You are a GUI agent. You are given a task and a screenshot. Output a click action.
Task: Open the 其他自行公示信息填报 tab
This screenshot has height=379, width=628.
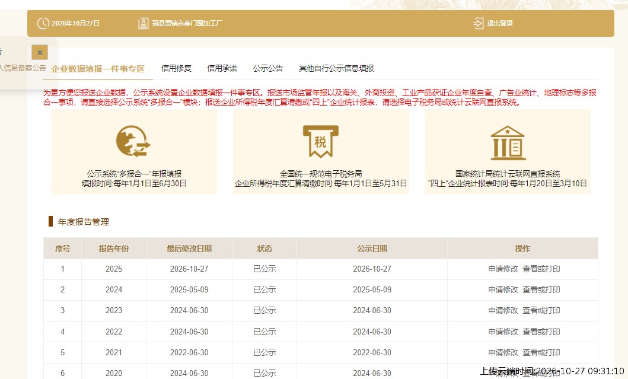pos(336,69)
